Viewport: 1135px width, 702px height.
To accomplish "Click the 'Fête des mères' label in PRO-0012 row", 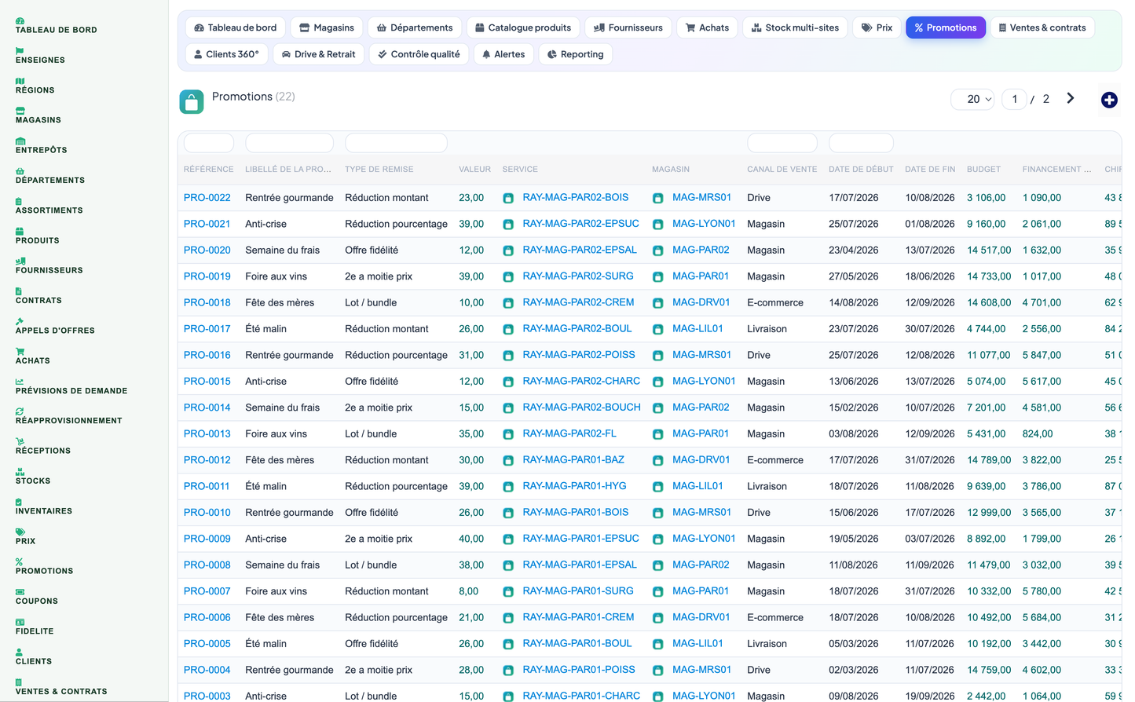I will click(280, 460).
